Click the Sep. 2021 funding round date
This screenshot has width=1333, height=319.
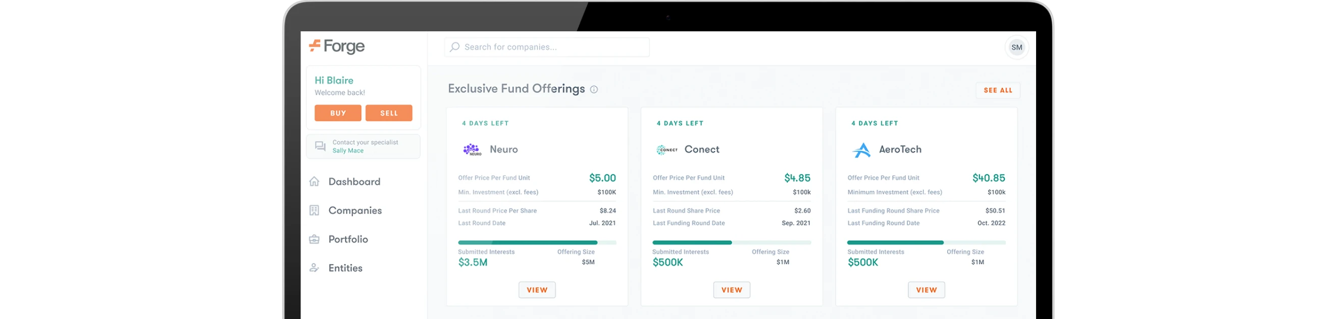[x=796, y=224]
